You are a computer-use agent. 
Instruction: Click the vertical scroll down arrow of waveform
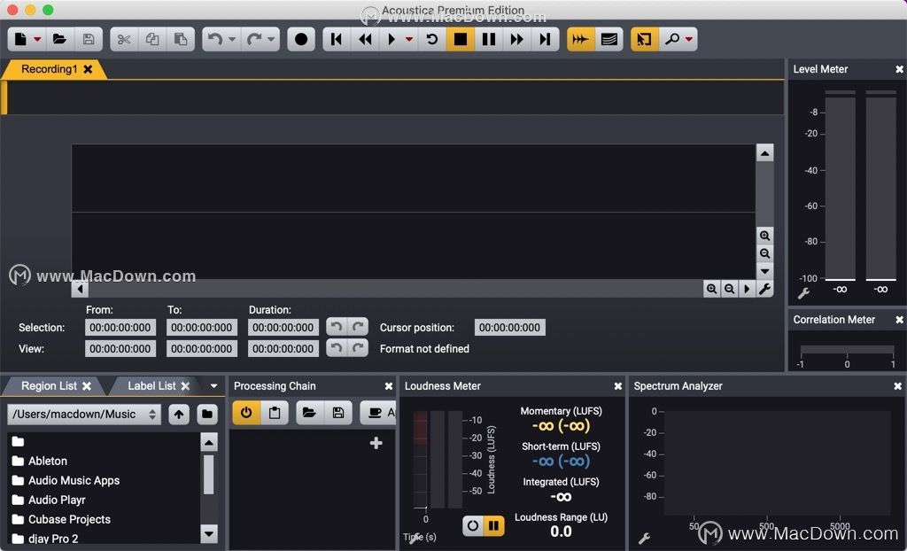(764, 271)
